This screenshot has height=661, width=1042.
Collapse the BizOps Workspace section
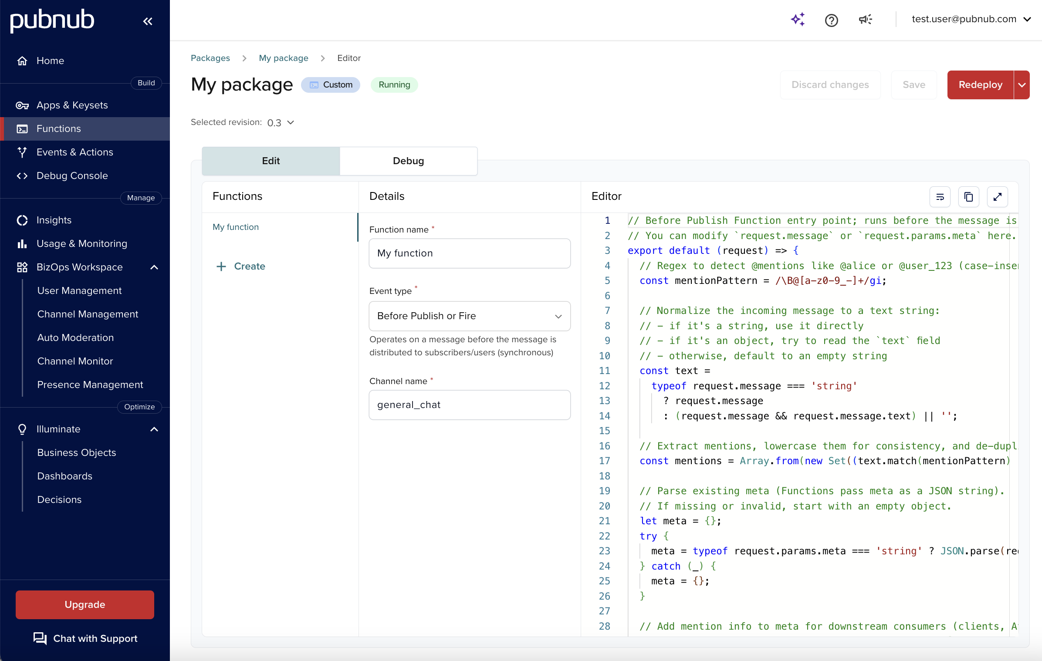pyautogui.click(x=154, y=267)
